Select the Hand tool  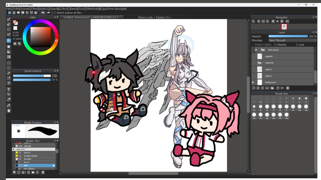(x=9, y=110)
